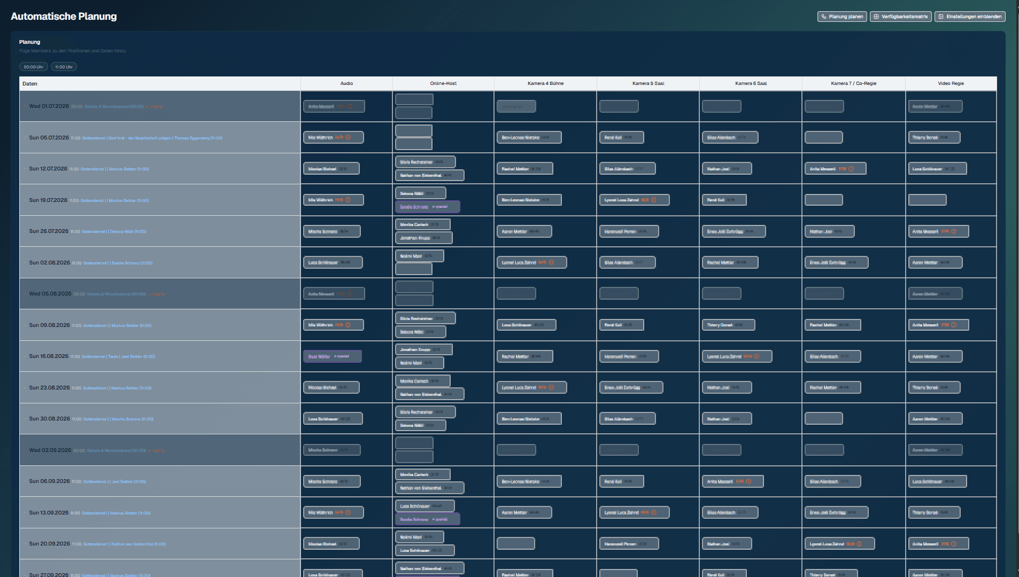Click the Kamera 6 Saal column header

(x=751, y=83)
